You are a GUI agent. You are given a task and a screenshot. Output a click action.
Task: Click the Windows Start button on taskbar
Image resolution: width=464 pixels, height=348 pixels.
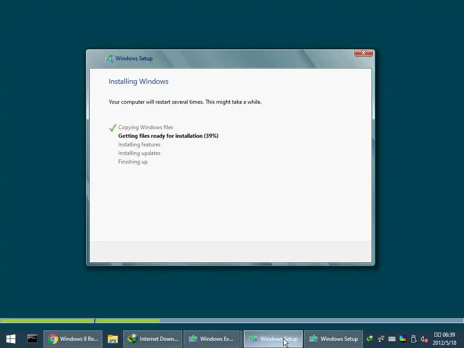11,339
